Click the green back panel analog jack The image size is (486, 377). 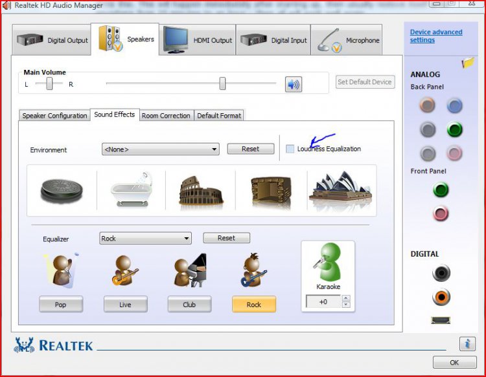[x=455, y=129]
